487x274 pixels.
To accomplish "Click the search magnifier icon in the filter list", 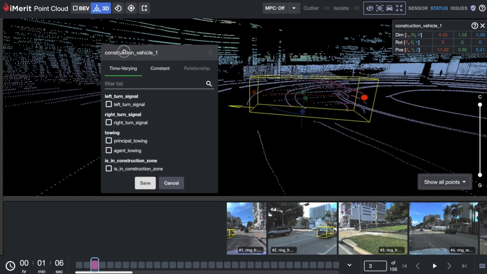I will pos(209,83).
